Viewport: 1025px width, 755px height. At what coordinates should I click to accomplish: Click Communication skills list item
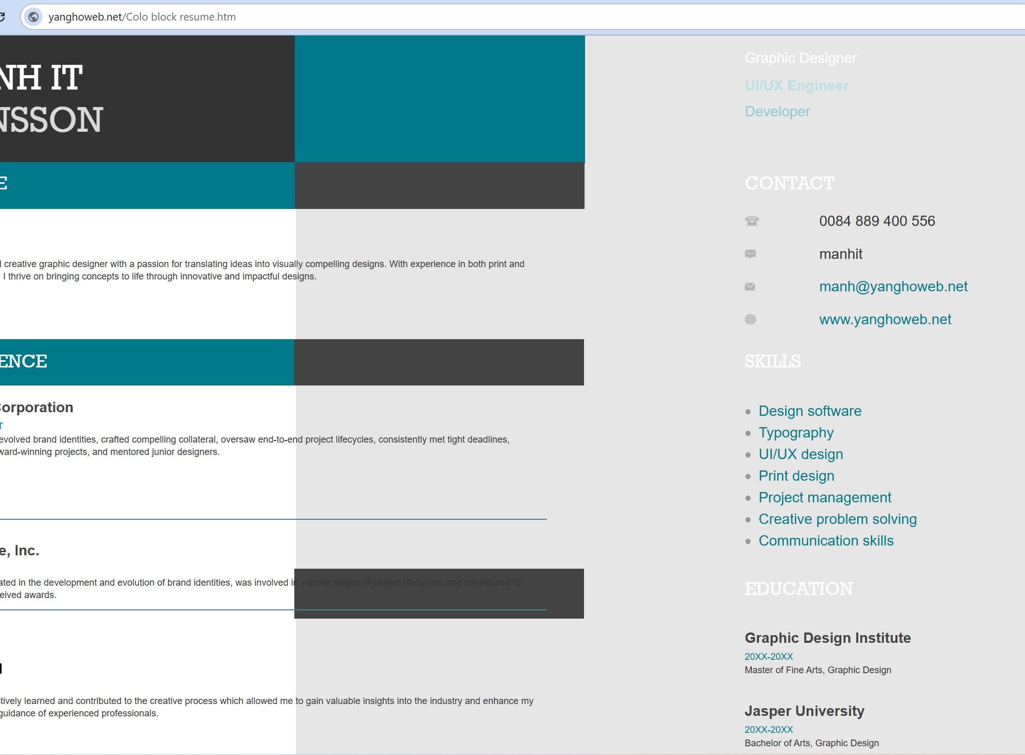(825, 541)
